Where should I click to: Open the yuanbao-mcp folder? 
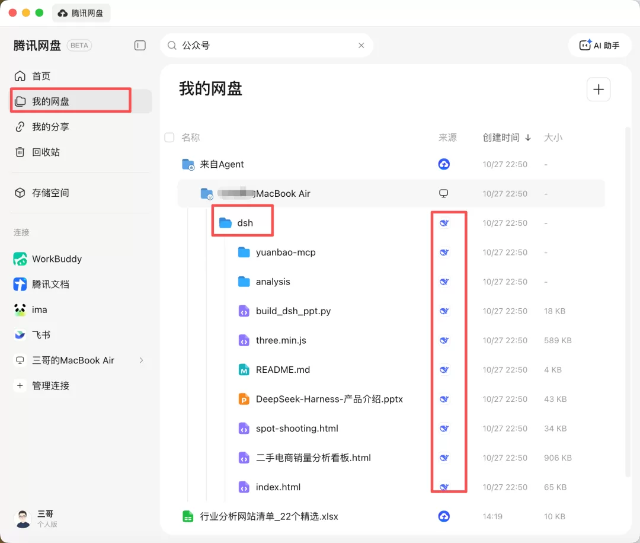[286, 253]
